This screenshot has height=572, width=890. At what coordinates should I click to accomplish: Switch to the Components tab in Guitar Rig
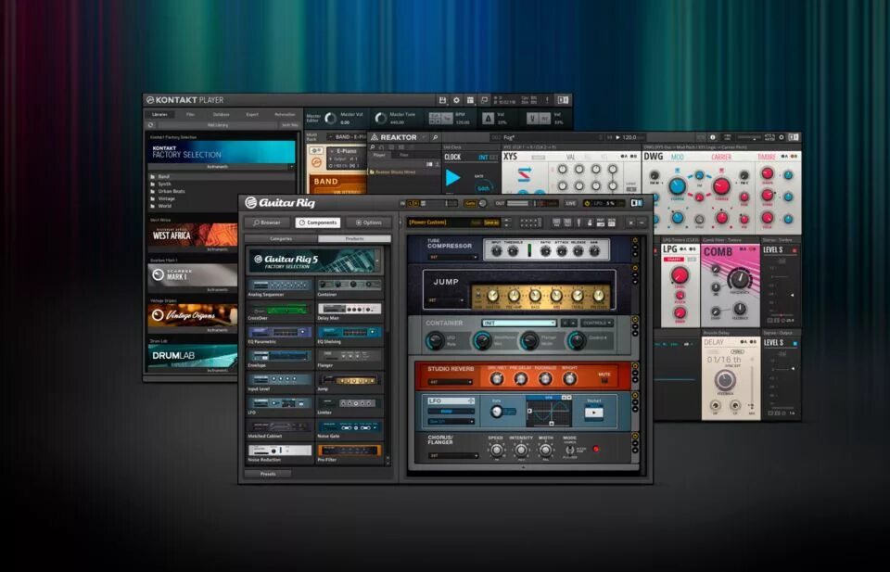pyautogui.click(x=318, y=222)
